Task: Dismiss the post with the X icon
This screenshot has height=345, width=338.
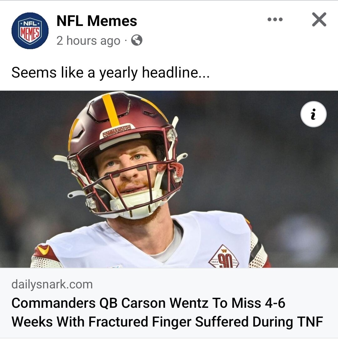Action: click(319, 20)
